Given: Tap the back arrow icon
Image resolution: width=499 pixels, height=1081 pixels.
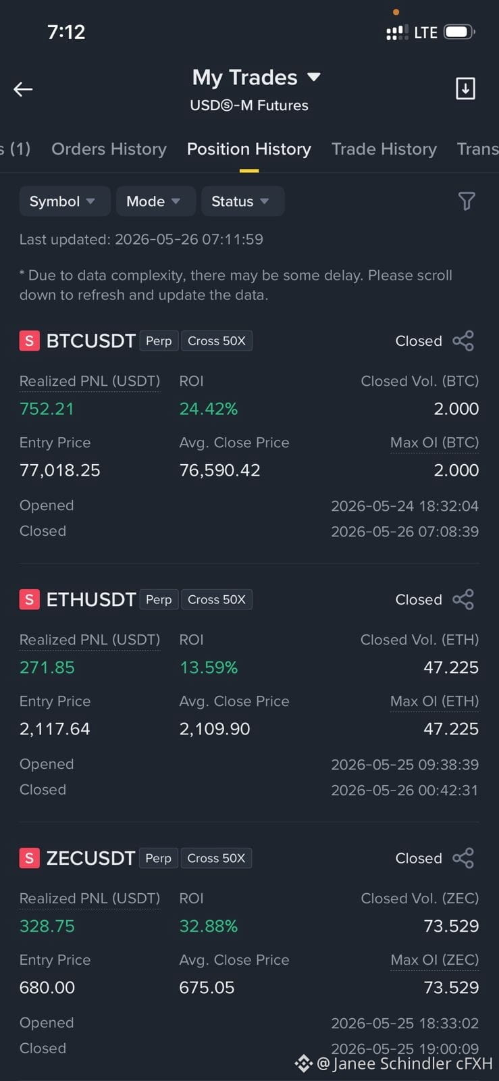Looking at the screenshot, I should [23, 89].
